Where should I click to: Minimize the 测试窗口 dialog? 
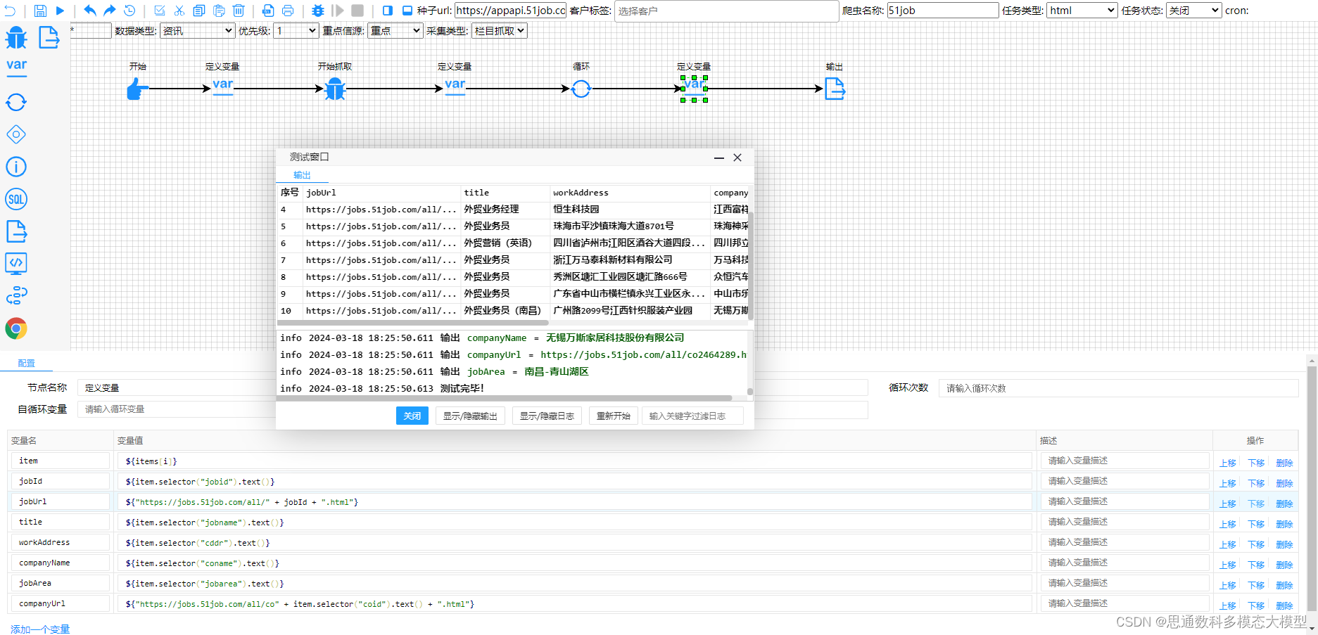tap(719, 158)
